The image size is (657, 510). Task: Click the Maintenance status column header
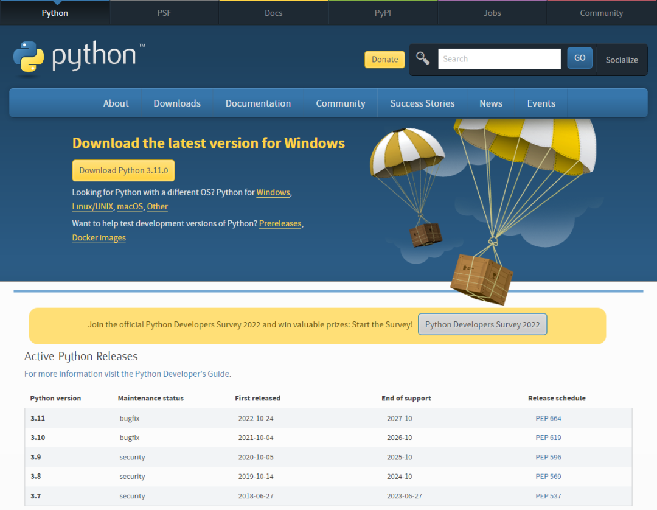pyautogui.click(x=150, y=398)
